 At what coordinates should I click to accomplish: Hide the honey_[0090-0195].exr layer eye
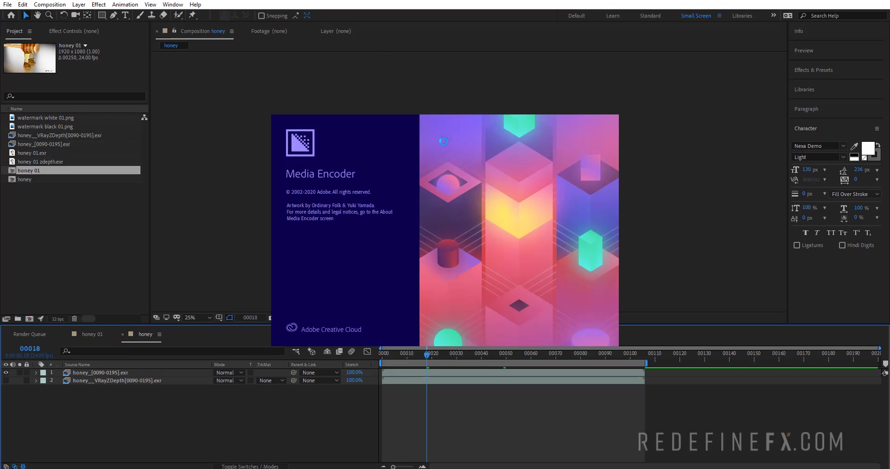pos(6,372)
